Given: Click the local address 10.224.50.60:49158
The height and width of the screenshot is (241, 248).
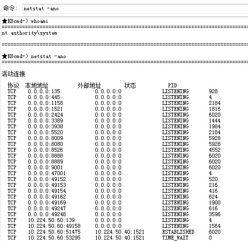Looking at the screenshot, I should 54,226.
